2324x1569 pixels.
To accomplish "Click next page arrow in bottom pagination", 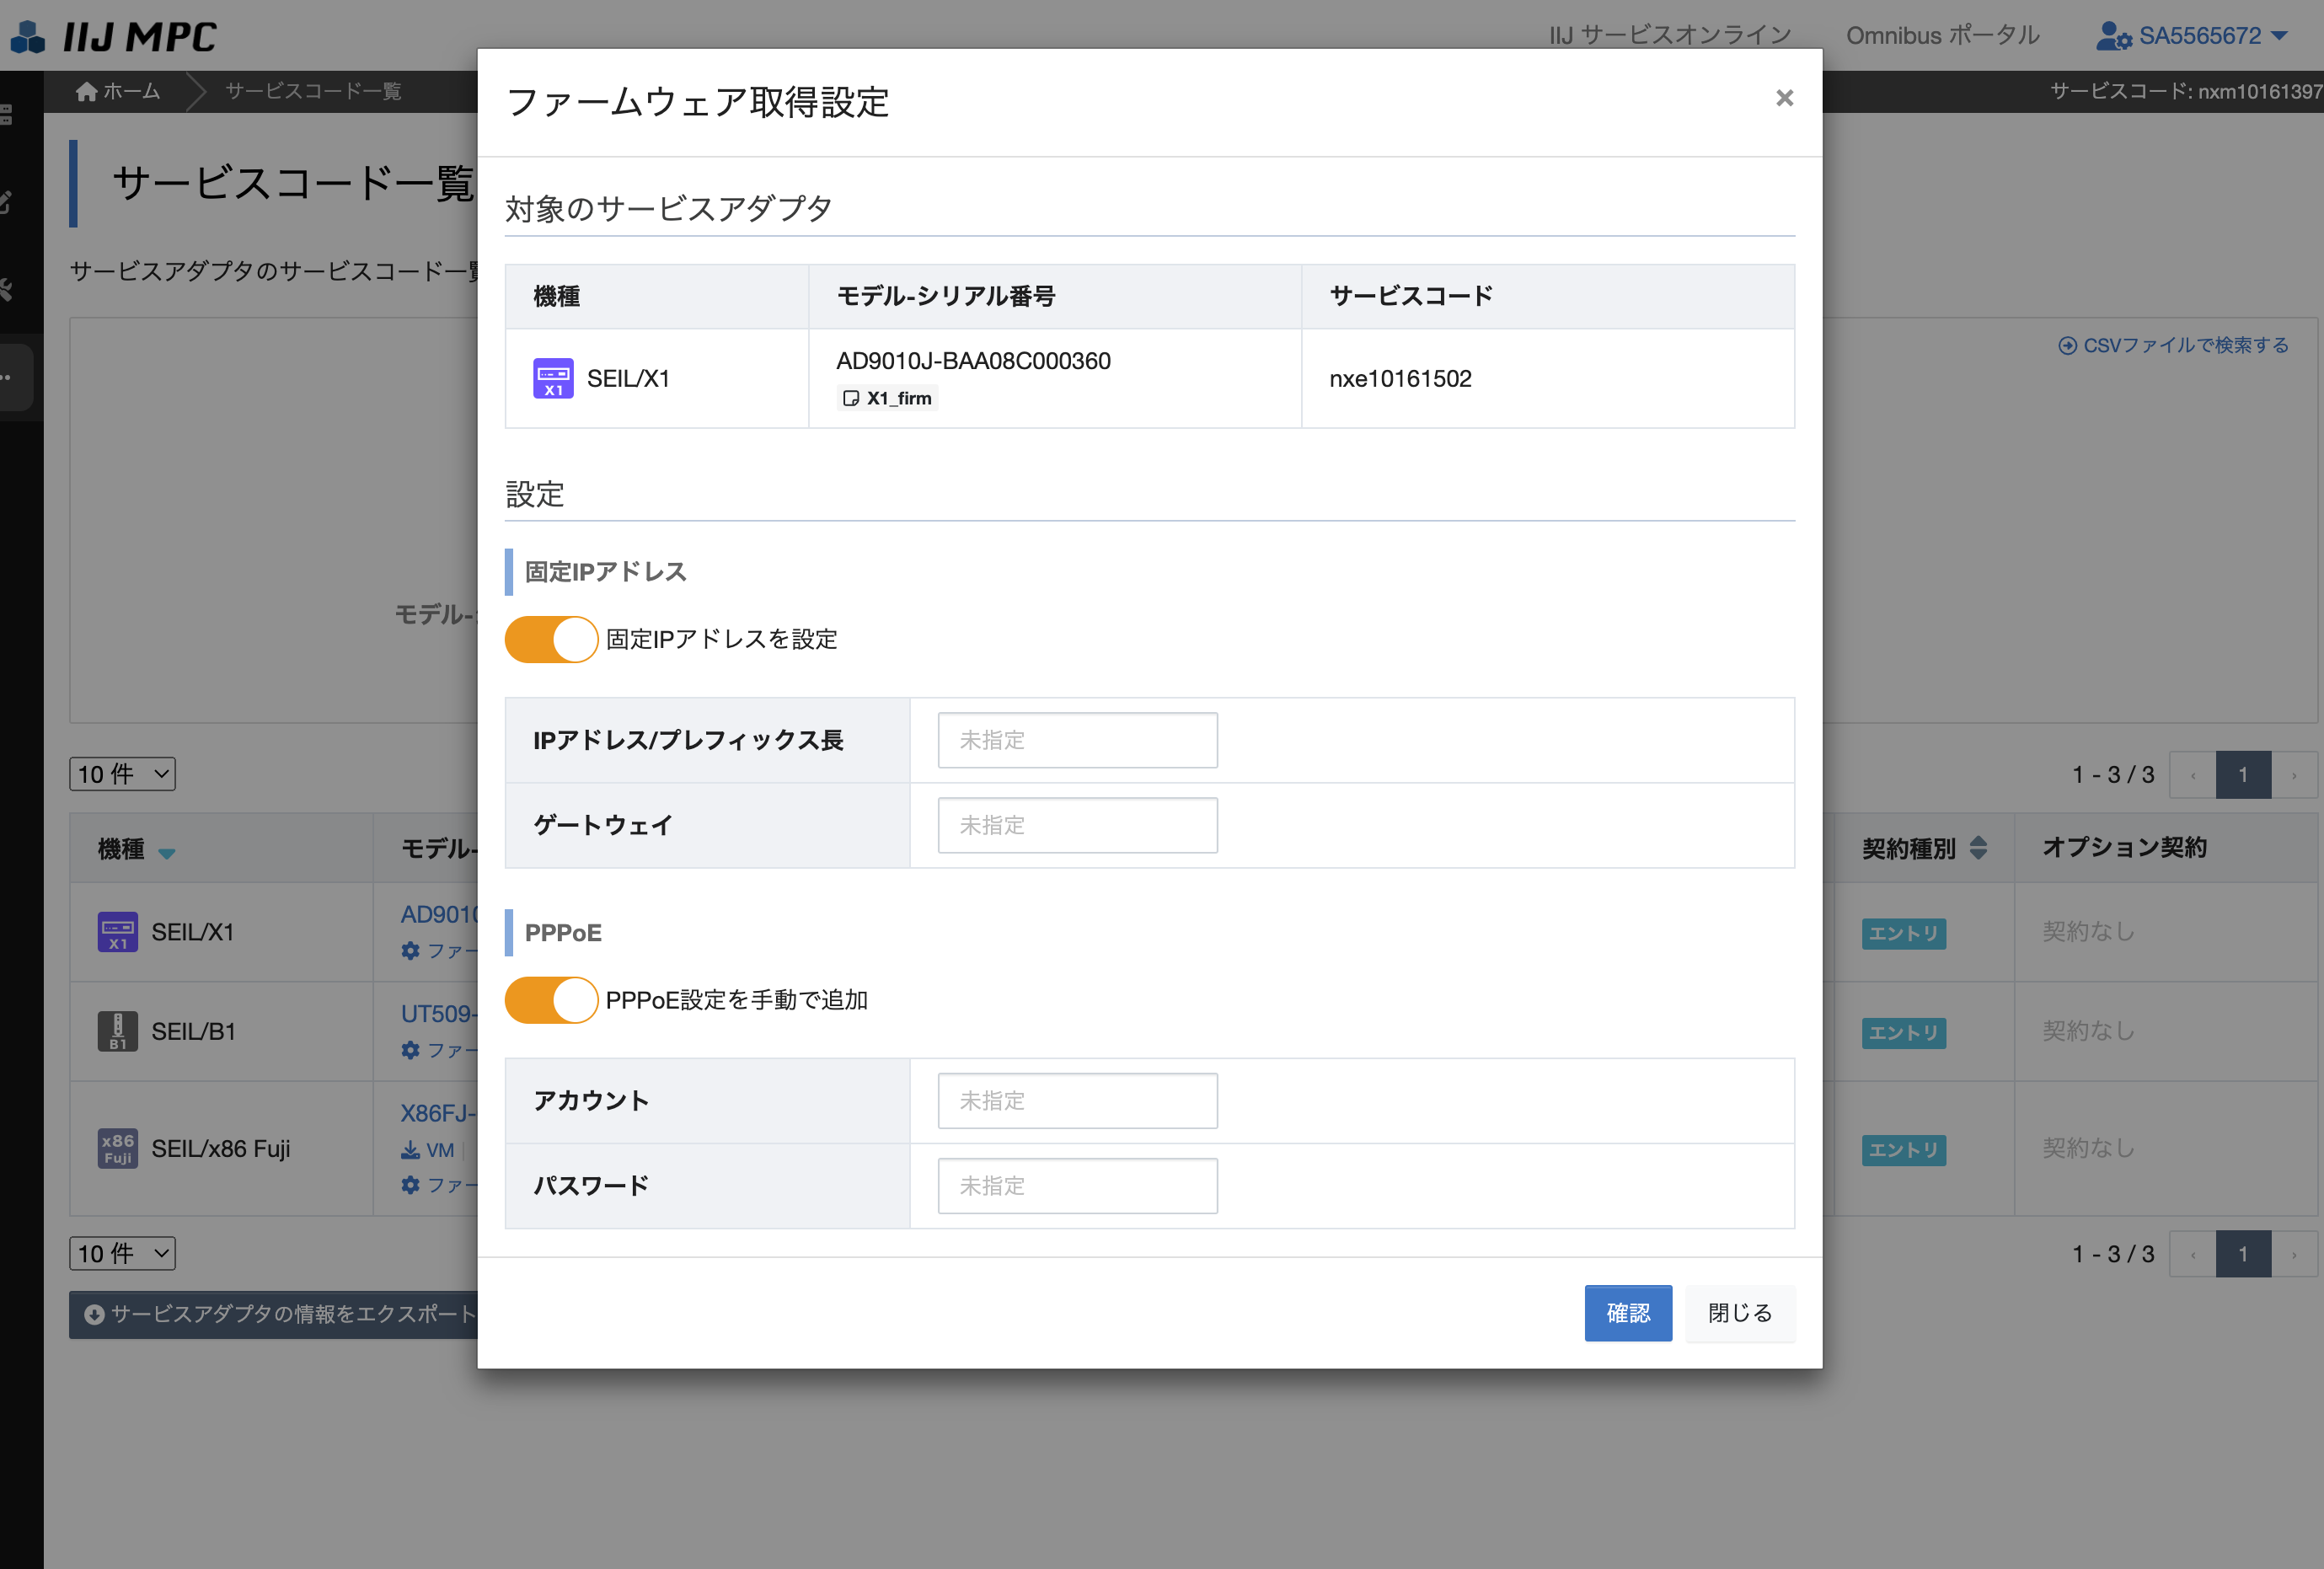I will click(2294, 1254).
